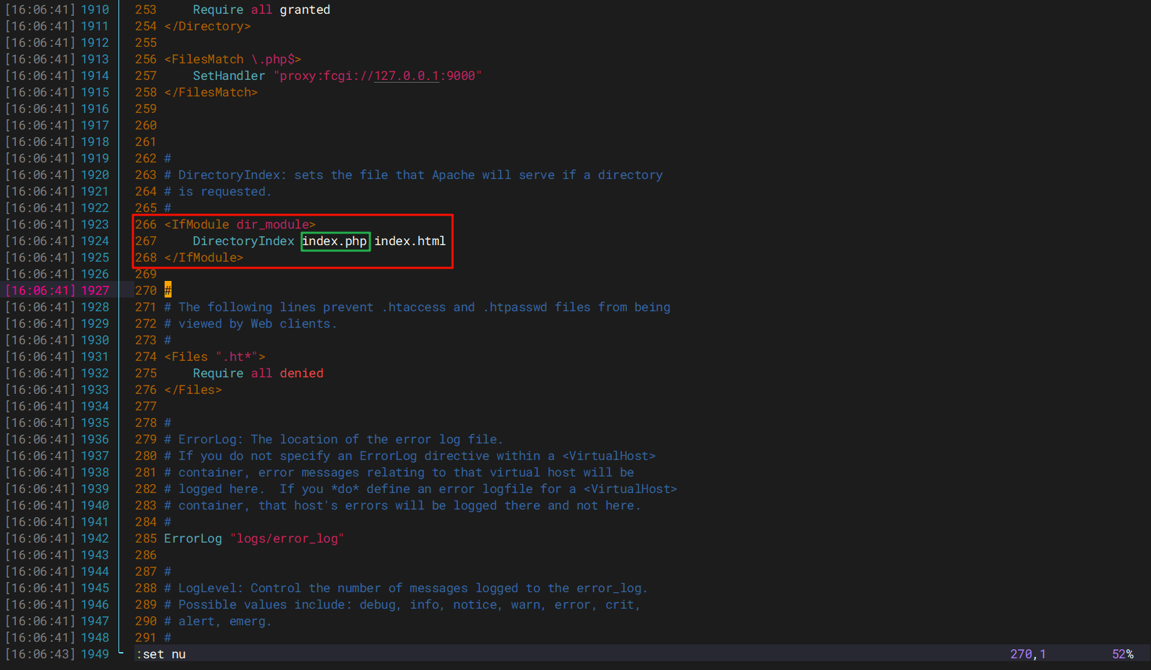The height and width of the screenshot is (670, 1151).
Task: Click the "Require all denied" text
Action: 258,373
